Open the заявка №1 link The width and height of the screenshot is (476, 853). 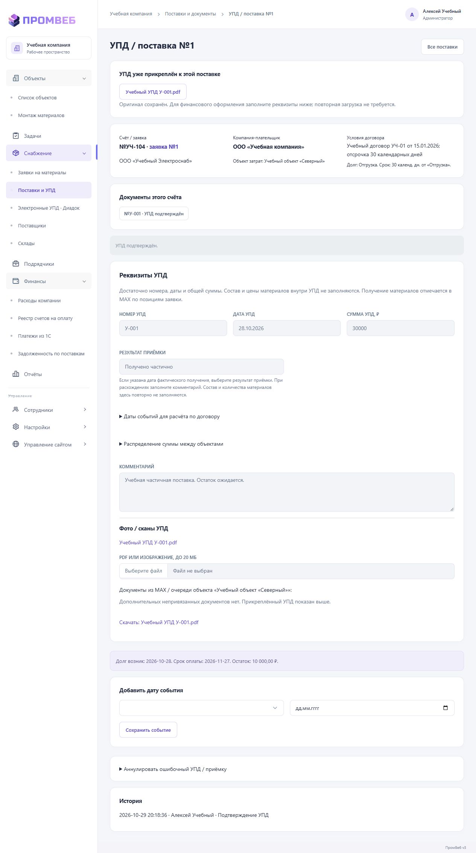click(164, 147)
